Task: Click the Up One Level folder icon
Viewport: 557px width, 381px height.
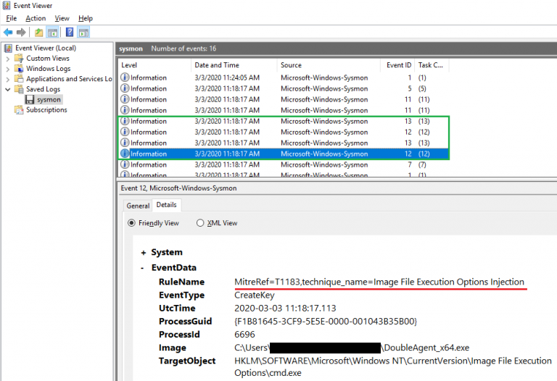Action: [38, 33]
